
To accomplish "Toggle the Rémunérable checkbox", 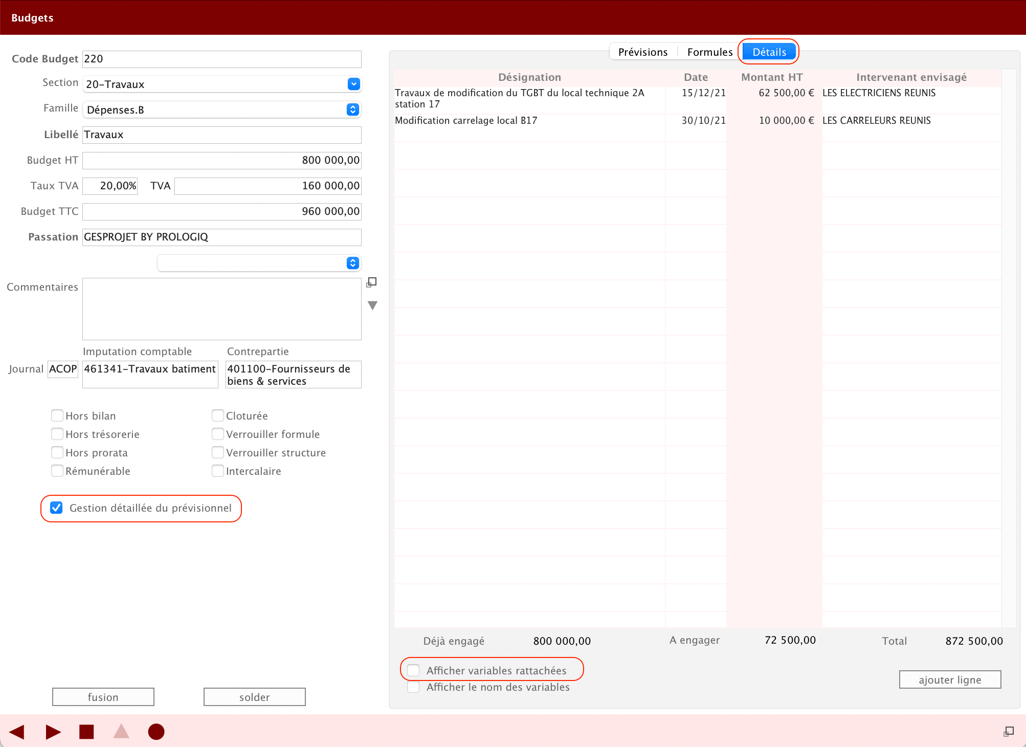I will [x=57, y=471].
